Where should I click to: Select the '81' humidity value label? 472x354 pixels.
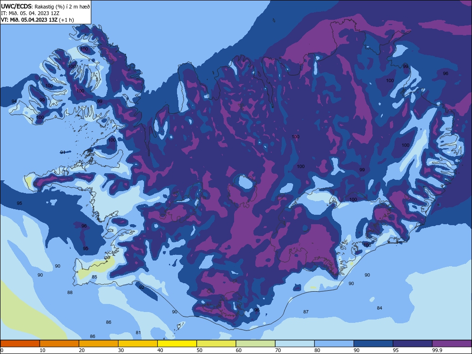pos(138,333)
